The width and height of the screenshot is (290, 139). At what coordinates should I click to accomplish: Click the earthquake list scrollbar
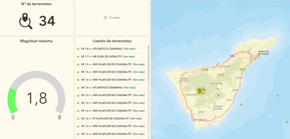coord(148,62)
